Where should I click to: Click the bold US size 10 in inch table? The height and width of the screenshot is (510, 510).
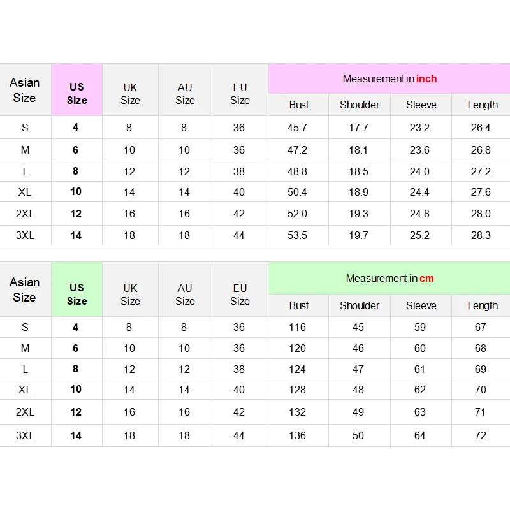point(76,192)
